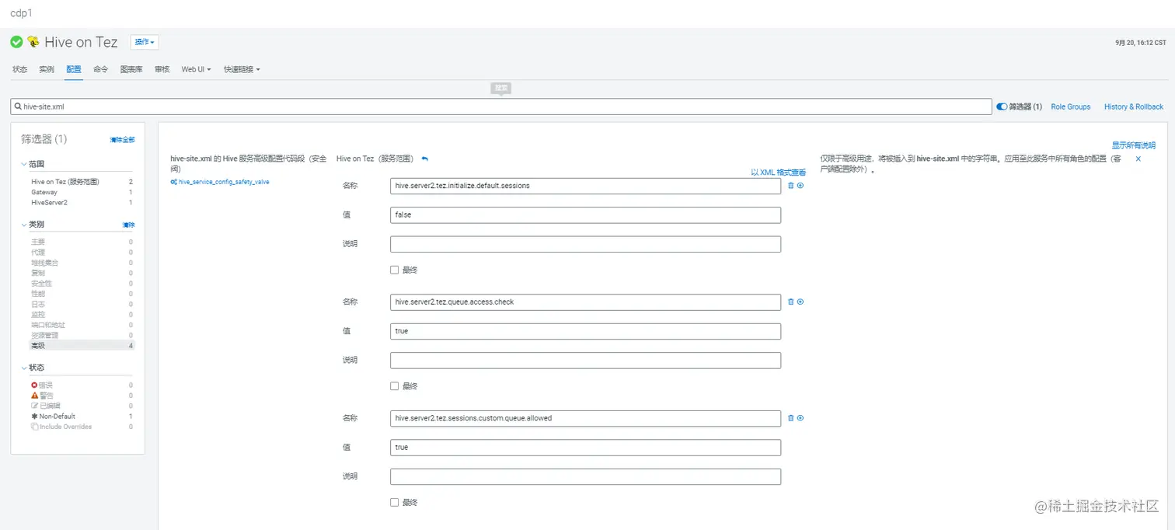Click the gears icon by hive_service_config_safety_valve
This screenshot has width=1175, height=530.
(174, 182)
